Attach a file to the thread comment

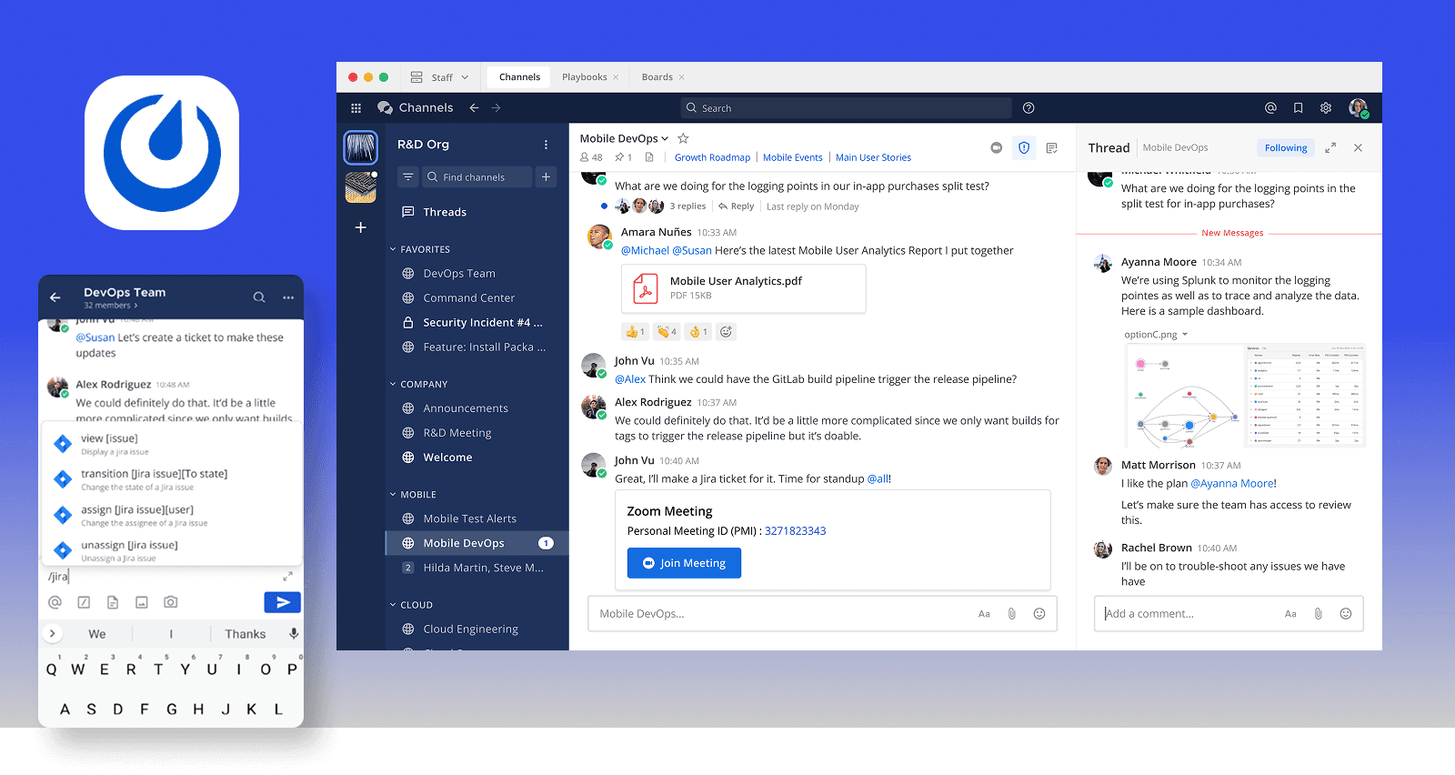tap(1318, 614)
